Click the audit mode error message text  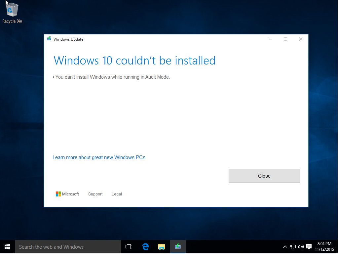pos(111,77)
